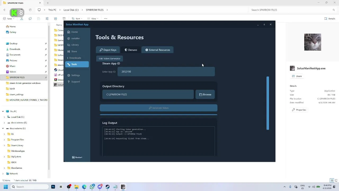The image size is (339, 191).
Task: Open Steam from the taskbar
Action: click(108, 187)
